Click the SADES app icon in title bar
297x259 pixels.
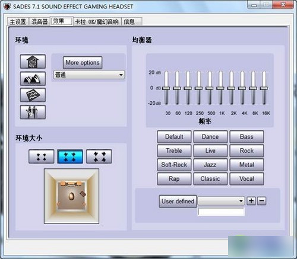click(7, 7)
